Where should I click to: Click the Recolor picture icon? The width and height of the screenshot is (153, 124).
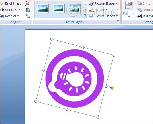pos(2,16)
